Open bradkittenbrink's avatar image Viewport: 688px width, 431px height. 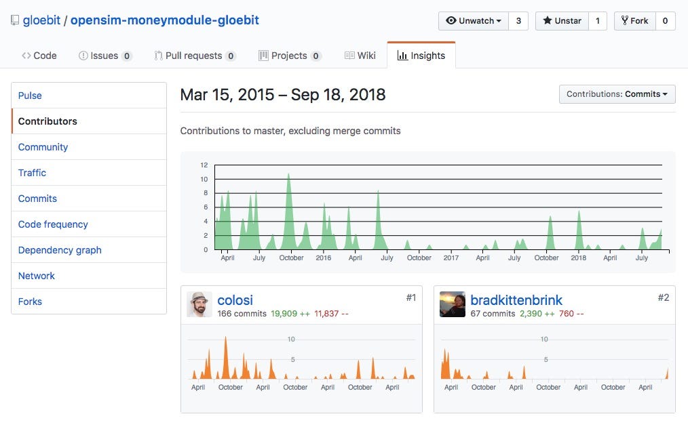click(453, 304)
